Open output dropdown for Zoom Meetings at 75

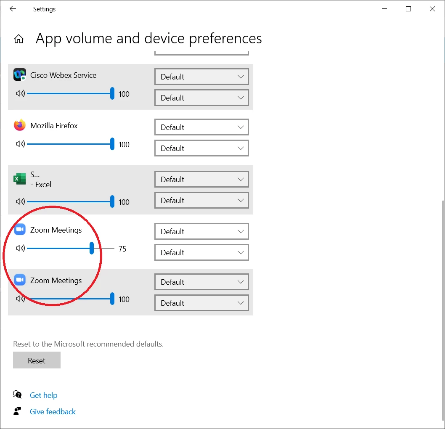[x=201, y=231]
